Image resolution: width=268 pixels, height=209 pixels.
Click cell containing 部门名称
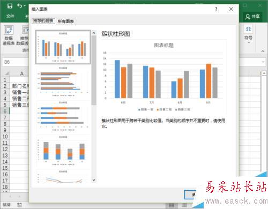coord(19,86)
